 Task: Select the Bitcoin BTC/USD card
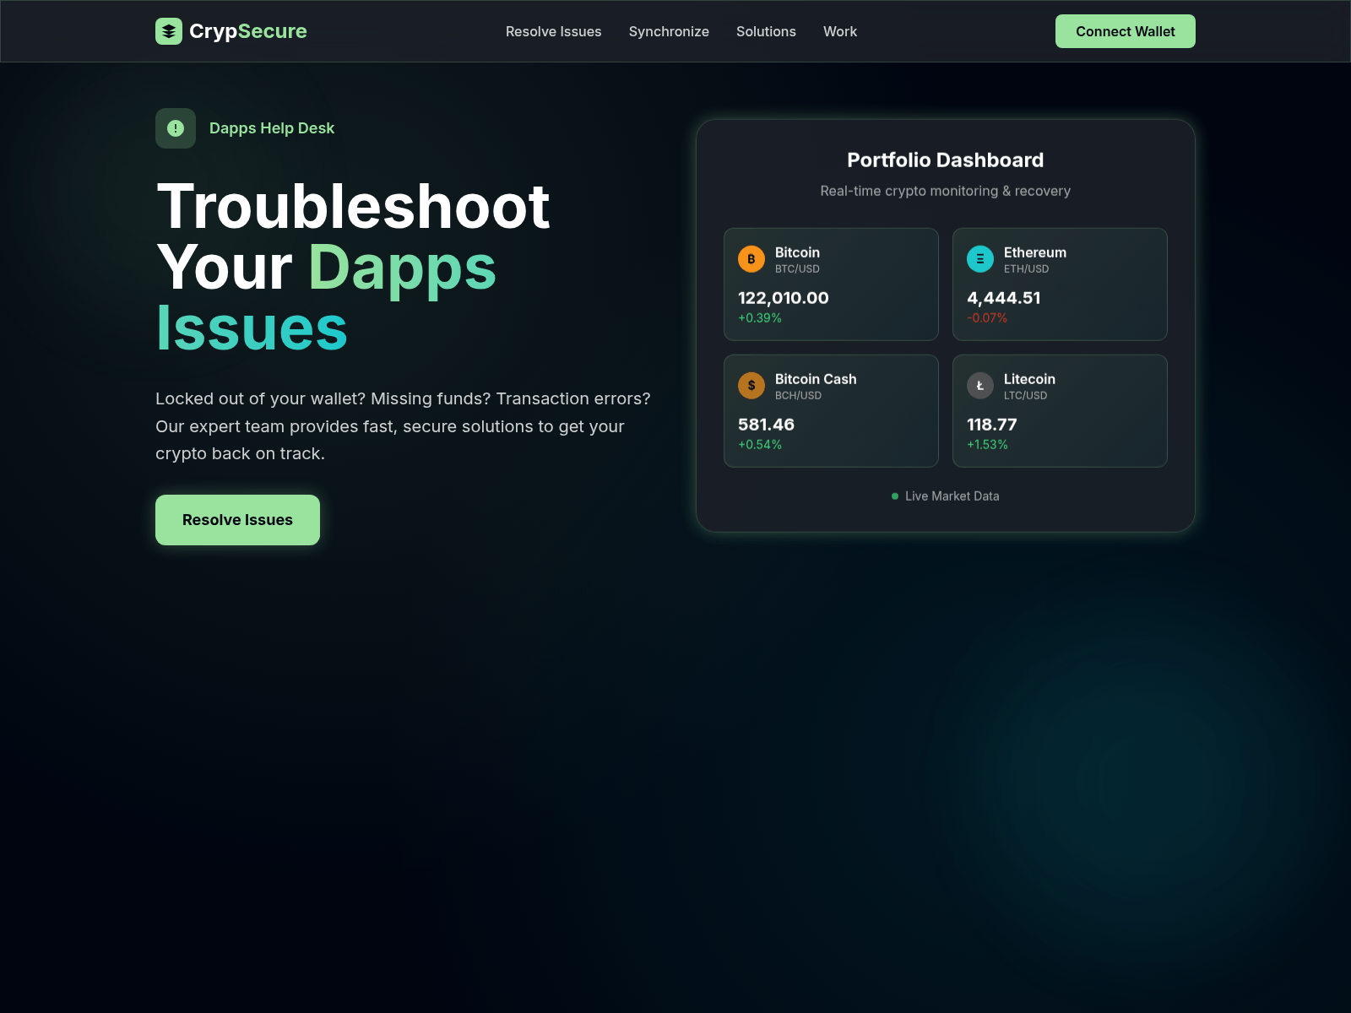(x=831, y=284)
